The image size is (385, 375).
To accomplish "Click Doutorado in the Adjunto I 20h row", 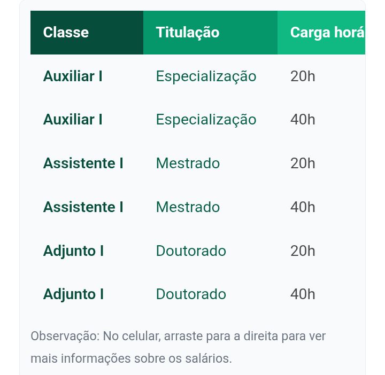I will point(191,251).
